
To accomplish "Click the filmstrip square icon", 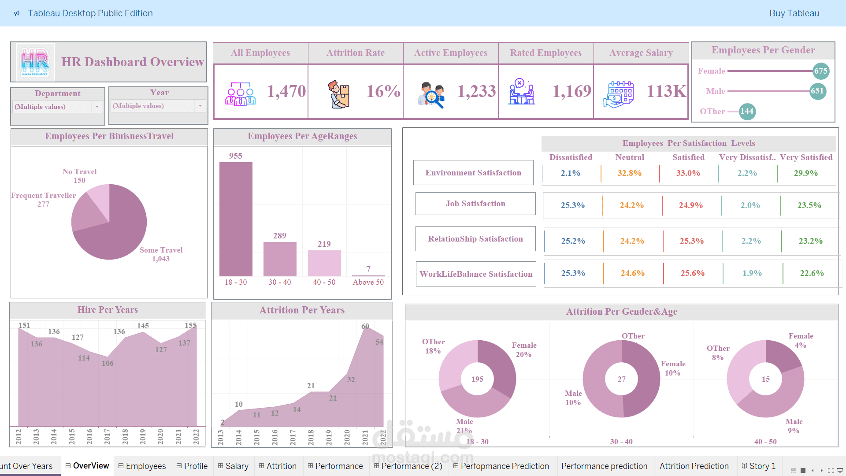I will (x=803, y=470).
